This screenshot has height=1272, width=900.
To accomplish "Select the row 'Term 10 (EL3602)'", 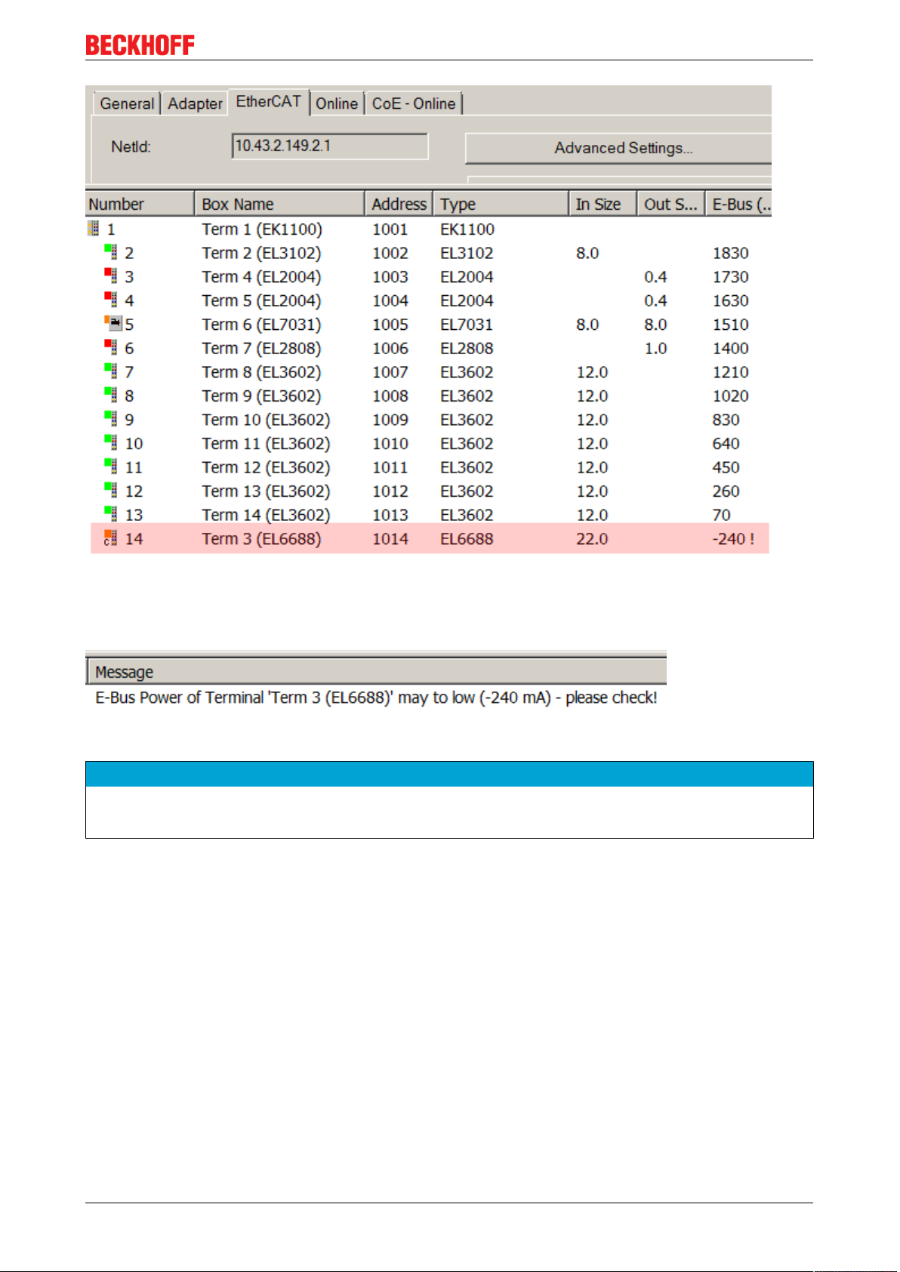I will (428, 420).
